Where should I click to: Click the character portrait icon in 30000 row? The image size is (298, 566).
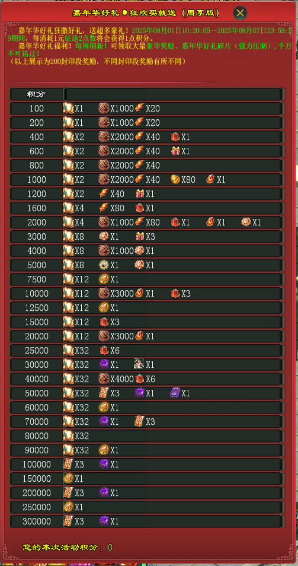(139, 364)
